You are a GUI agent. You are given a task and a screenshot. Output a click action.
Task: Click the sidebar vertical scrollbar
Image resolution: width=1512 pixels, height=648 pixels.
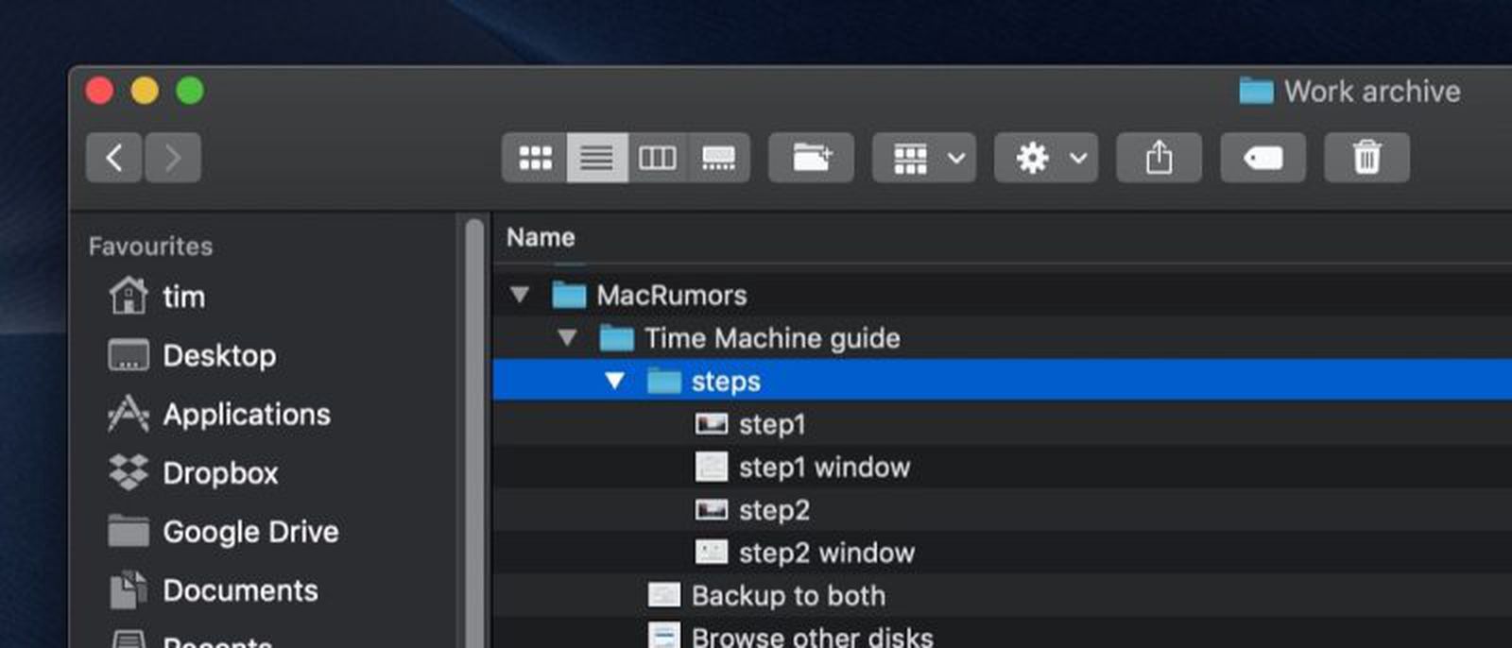474,425
